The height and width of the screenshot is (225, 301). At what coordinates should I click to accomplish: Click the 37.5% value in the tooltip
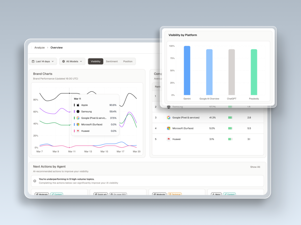[x=113, y=118]
